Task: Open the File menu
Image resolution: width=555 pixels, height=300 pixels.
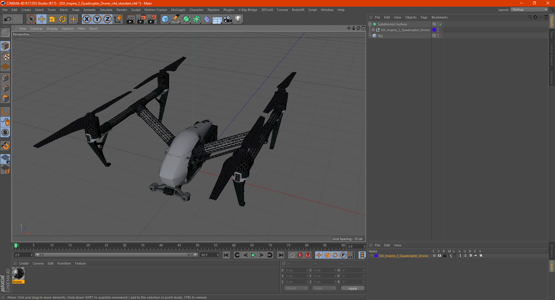Action: coord(5,10)
